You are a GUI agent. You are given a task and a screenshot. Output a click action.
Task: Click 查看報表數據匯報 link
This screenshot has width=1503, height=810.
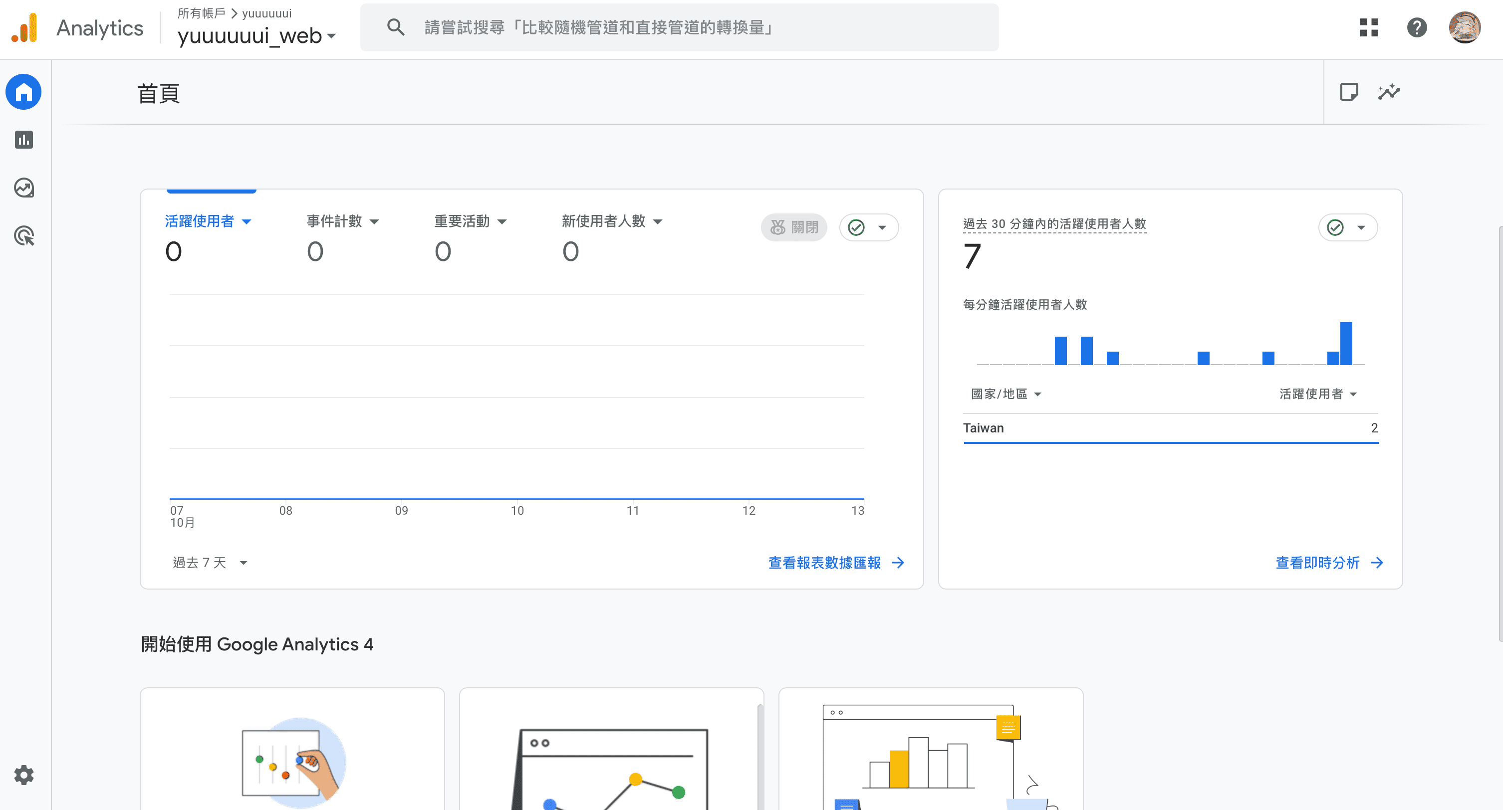[x=835, y=563]
